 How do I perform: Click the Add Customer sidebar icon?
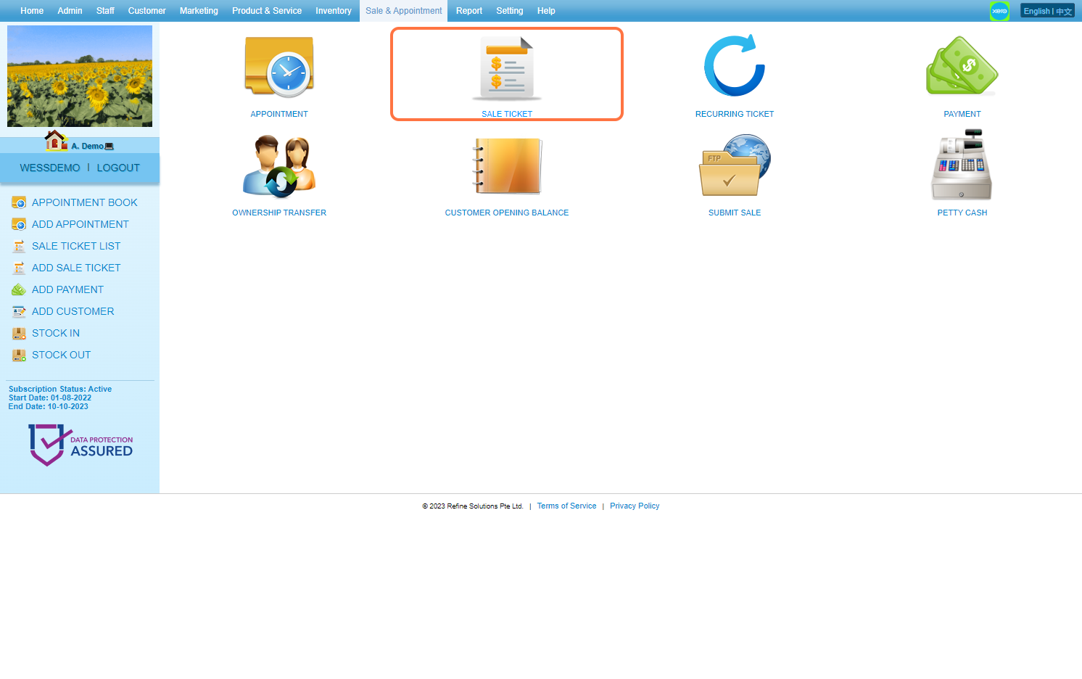pos(19,311)
